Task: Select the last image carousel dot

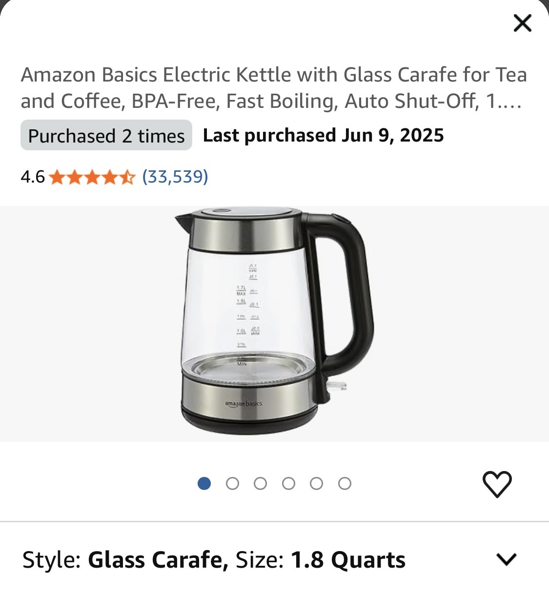Action: tap(345, 484)
